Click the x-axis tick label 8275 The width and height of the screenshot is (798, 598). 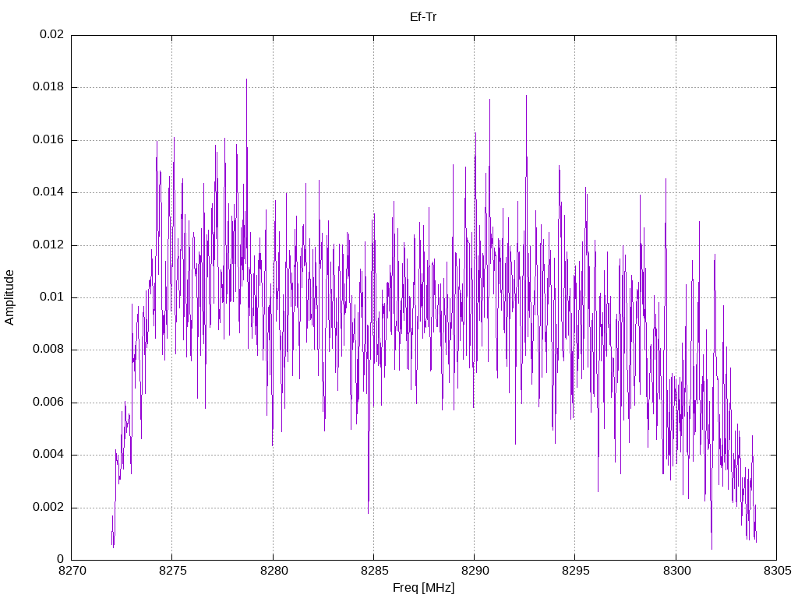(172, 571)
